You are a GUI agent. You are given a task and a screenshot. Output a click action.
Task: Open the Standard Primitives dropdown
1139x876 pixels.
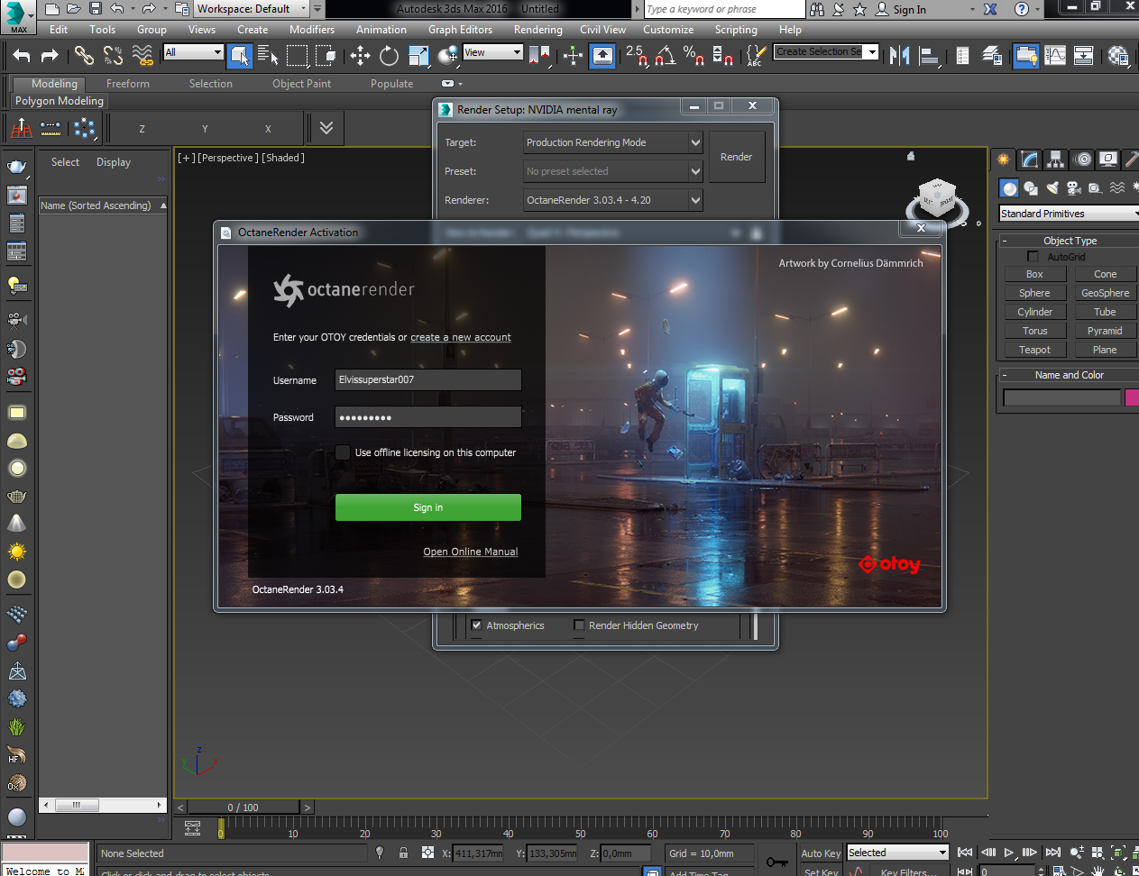click(x=1068, y=214)
